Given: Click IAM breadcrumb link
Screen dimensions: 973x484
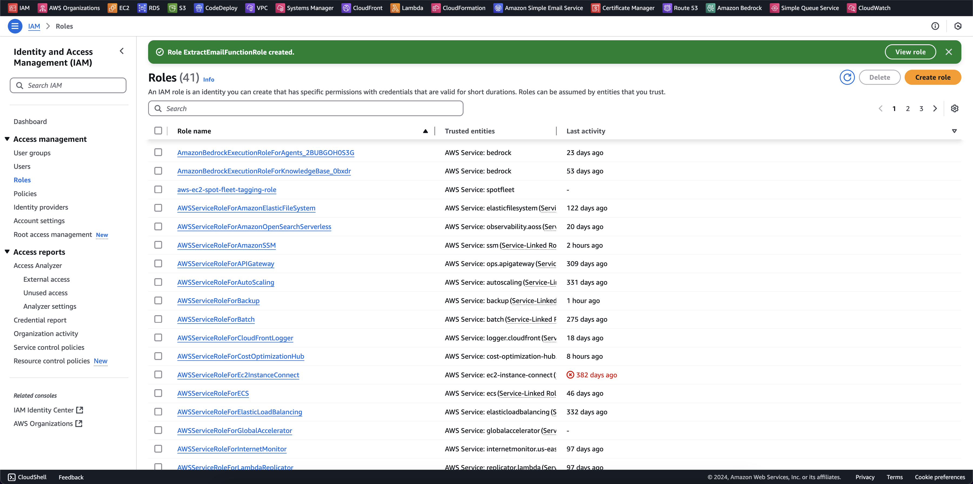Looking at the screenshot, I should pyautogui.click(x=34, y=26).
